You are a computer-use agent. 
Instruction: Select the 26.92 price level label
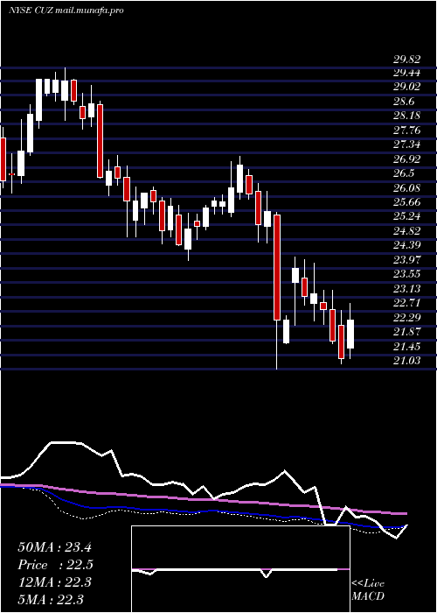[407, 159]
